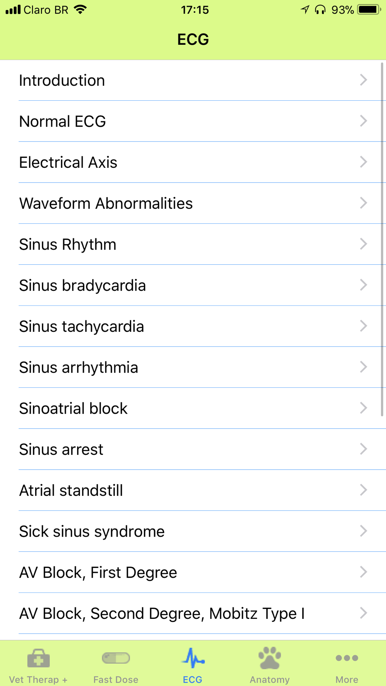Open the Waveform Abnormalities entry
This screenshot has height=686, width=386.
pos(193,203)
